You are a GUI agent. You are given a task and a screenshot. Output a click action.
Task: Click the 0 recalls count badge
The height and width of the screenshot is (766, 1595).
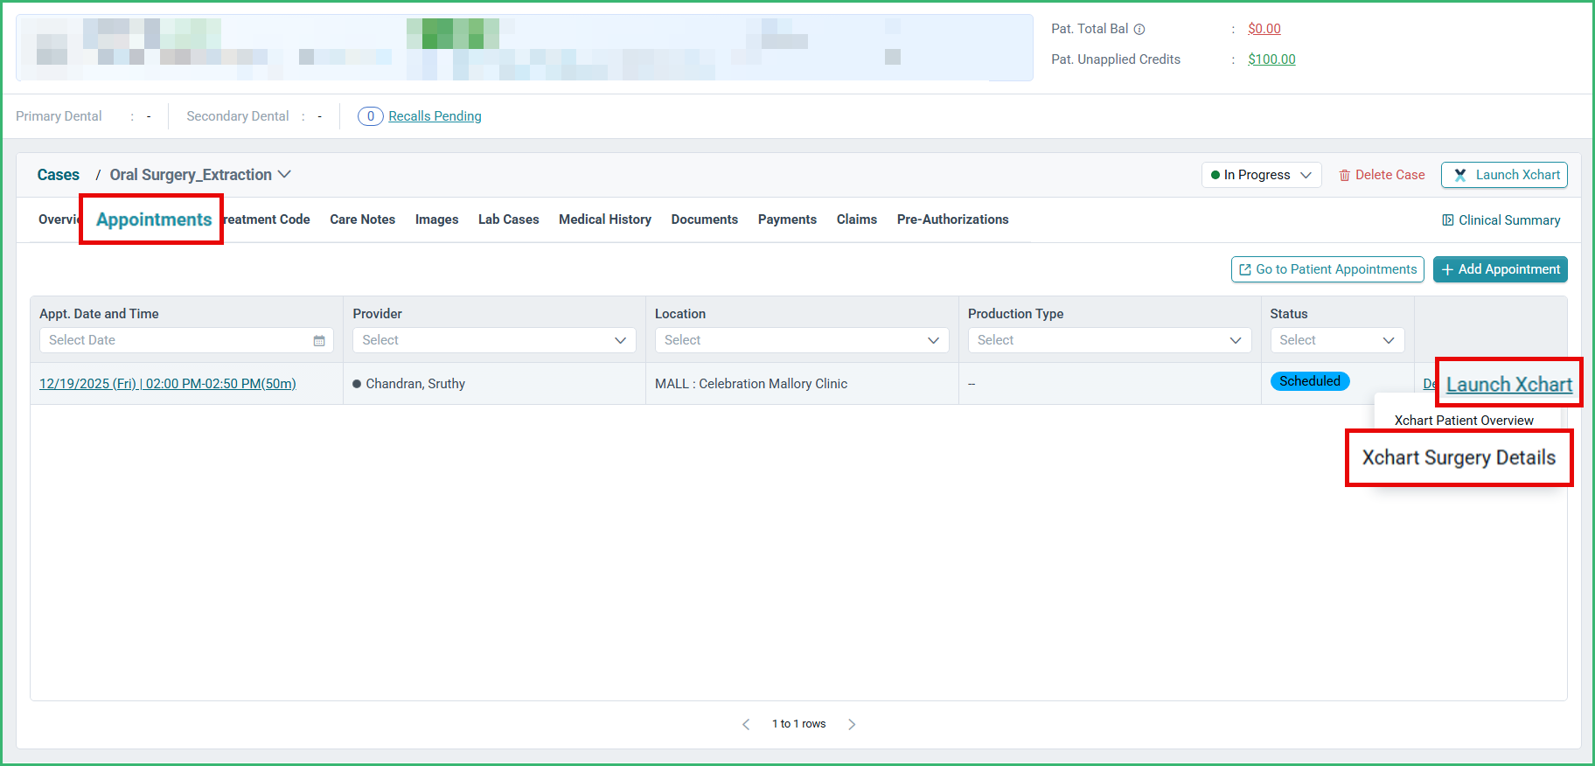click(370, 116)
